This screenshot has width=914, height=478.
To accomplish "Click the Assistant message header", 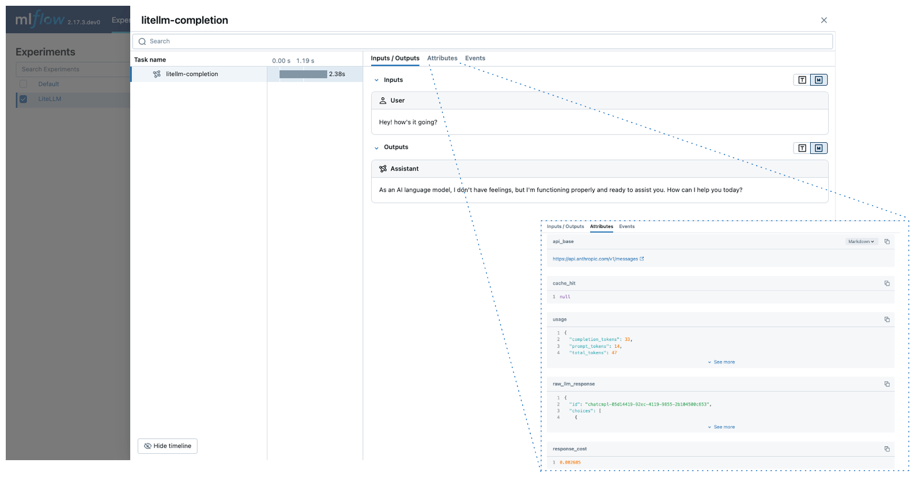I will [599, 169].
